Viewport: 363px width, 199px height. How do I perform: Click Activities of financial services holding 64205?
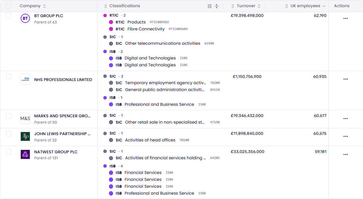(164, 158)
